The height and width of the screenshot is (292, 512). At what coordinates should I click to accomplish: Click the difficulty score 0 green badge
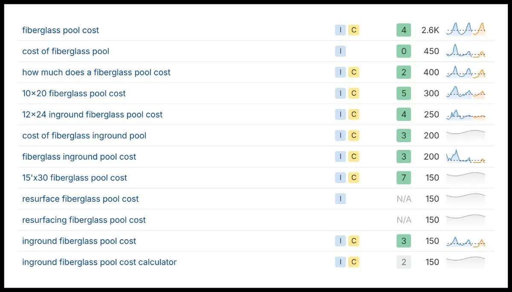(403, 52)
